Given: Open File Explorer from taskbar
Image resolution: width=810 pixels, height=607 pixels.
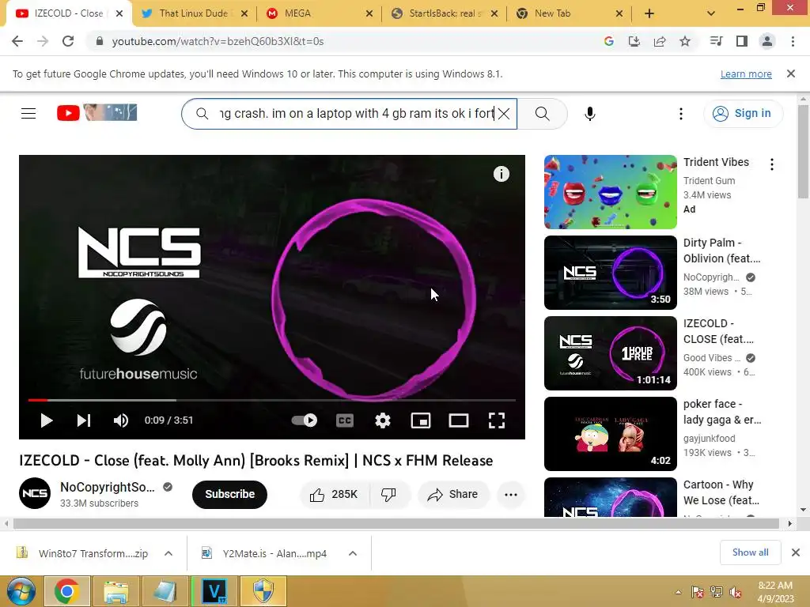Looking at the screenshot, I should coord(116,591).
